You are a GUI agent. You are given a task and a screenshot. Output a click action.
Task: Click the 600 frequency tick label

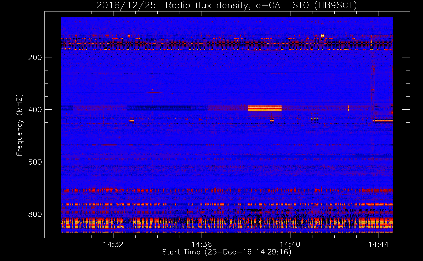(35, 162)
